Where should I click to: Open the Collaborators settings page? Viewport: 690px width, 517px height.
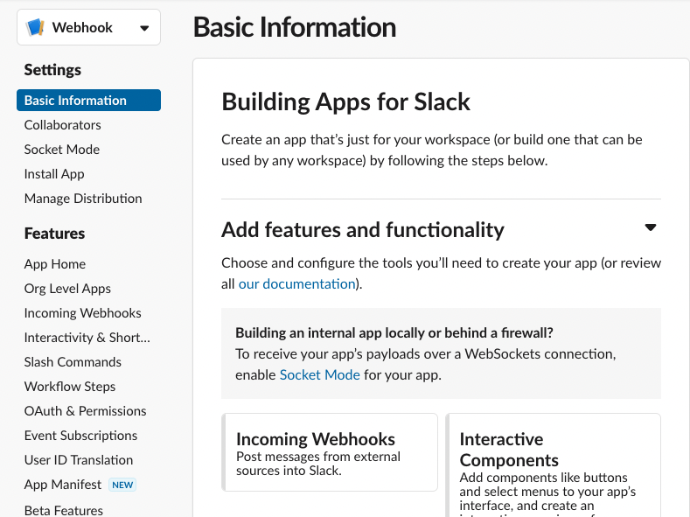[63, 125]
